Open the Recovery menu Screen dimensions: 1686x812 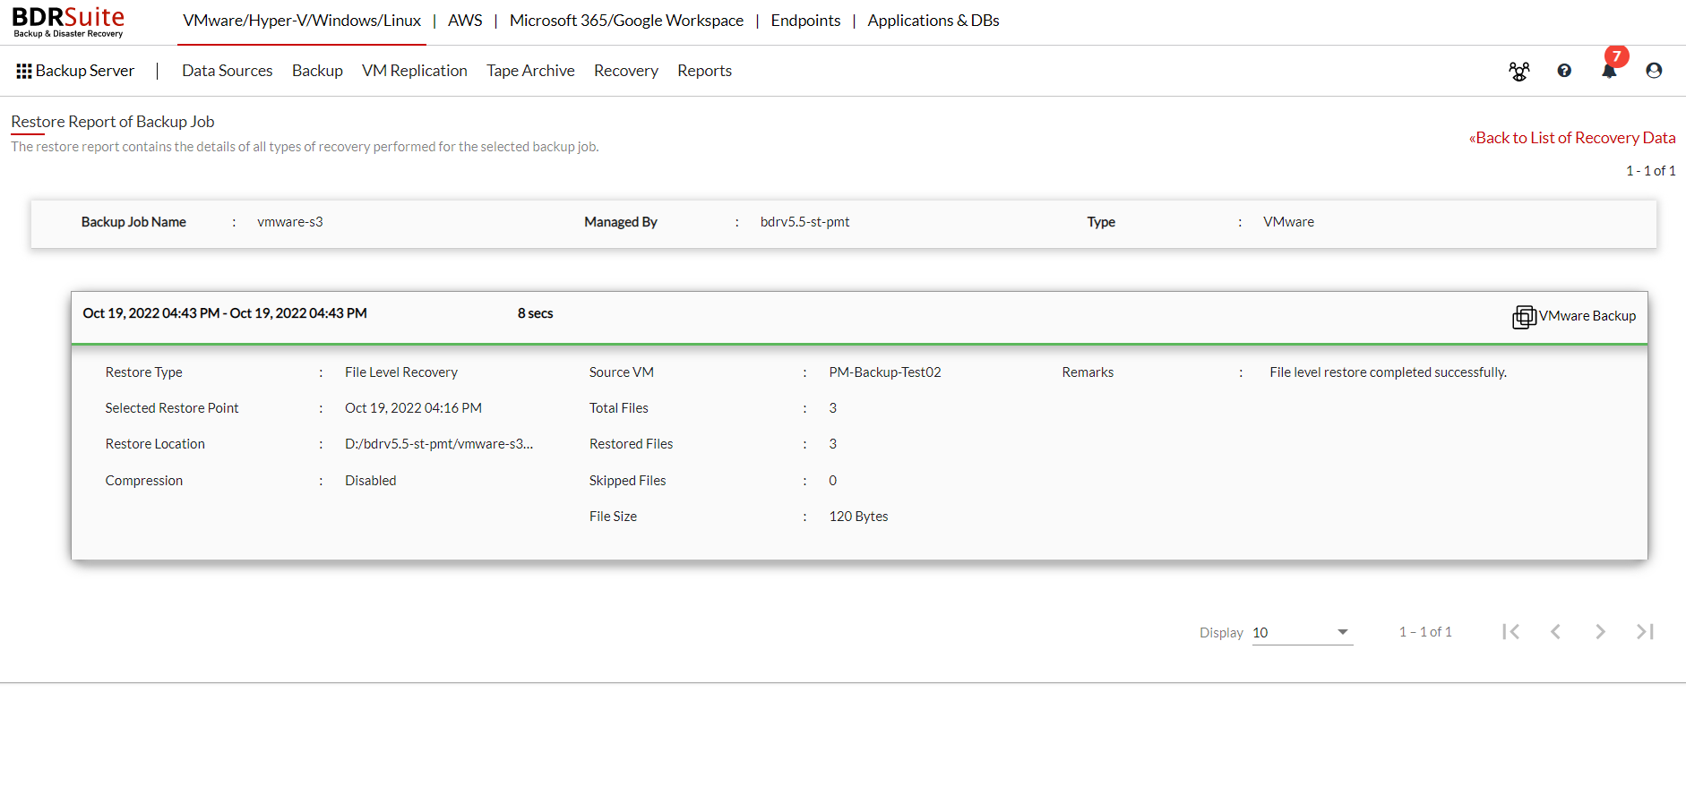[625, 71]
